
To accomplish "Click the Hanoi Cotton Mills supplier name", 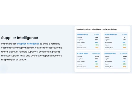I will pyautogui.click(x=110, y=54).
